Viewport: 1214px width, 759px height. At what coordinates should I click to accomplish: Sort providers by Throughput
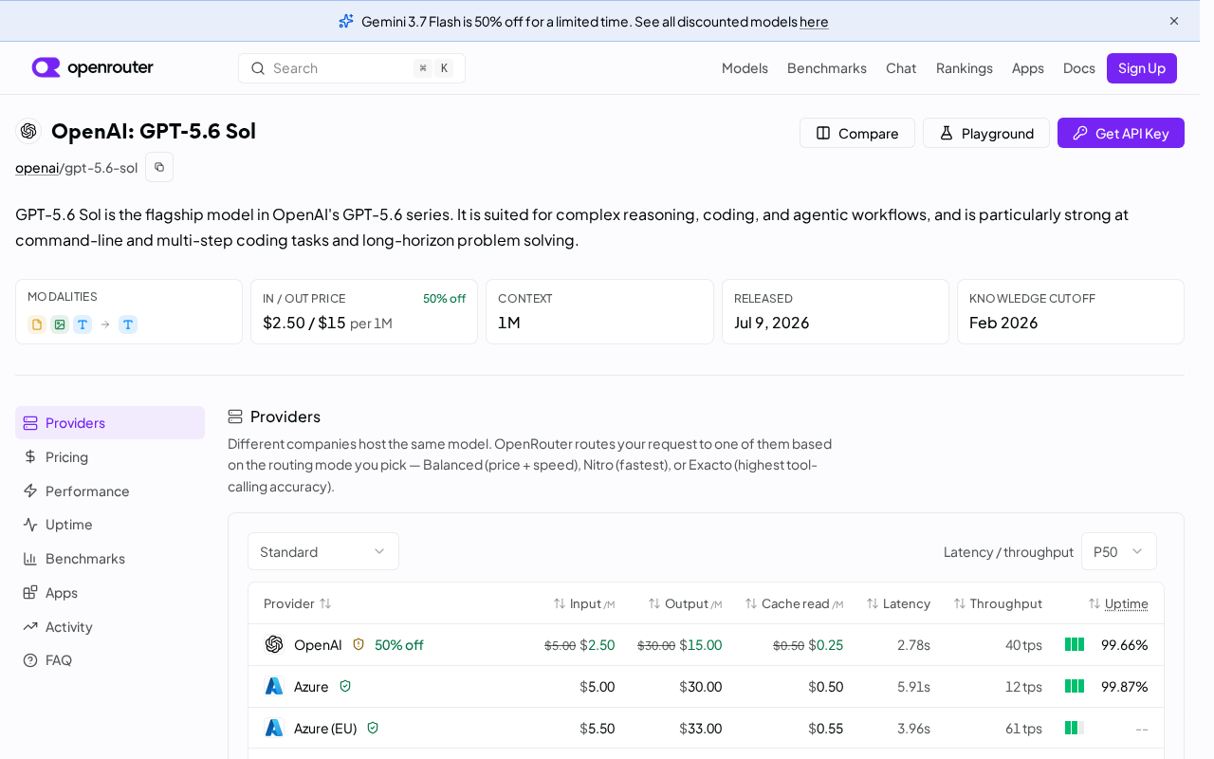998,603
